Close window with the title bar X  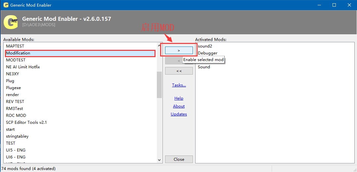(349, 5)
